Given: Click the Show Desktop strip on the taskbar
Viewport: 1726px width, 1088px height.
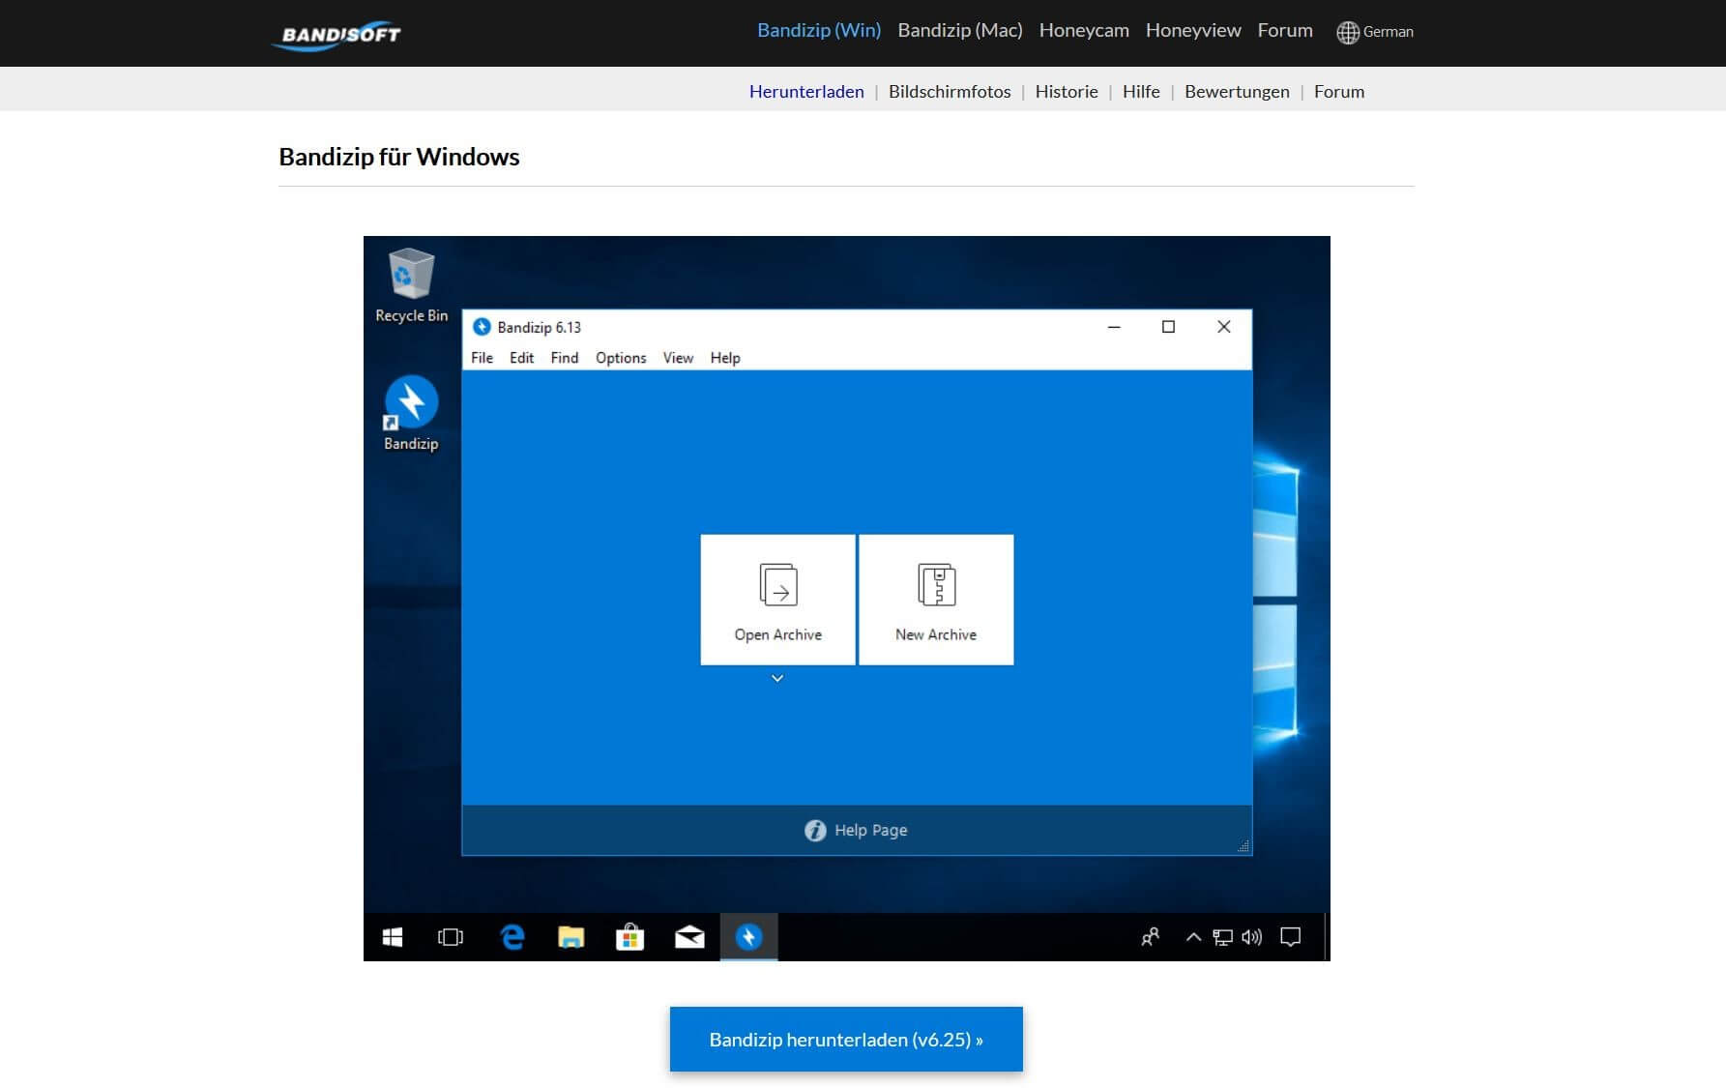Looking at the screenshot, I should pos(1327,937).
